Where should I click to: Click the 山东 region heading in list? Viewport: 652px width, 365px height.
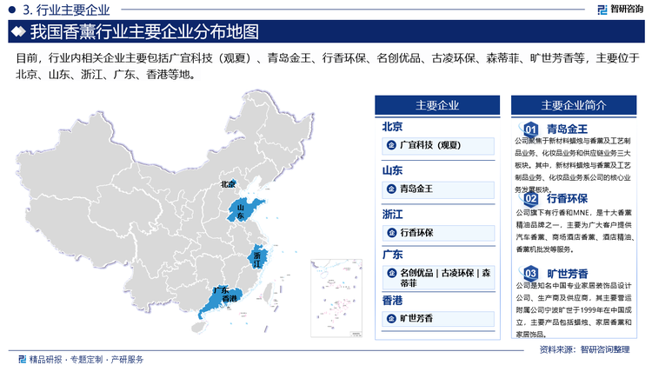pos(392,170)
